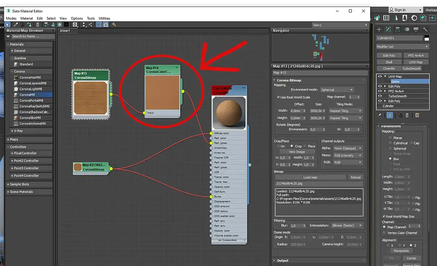Toggle visibility eye of the TurboSmooth modifier
The image size is (437, 266).
click(380, 96)
